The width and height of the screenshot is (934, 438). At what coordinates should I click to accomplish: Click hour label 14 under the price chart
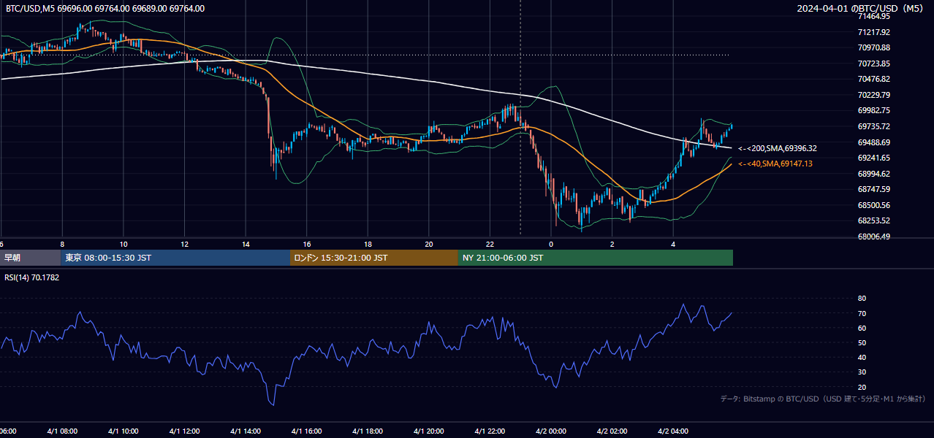point(246,244)
